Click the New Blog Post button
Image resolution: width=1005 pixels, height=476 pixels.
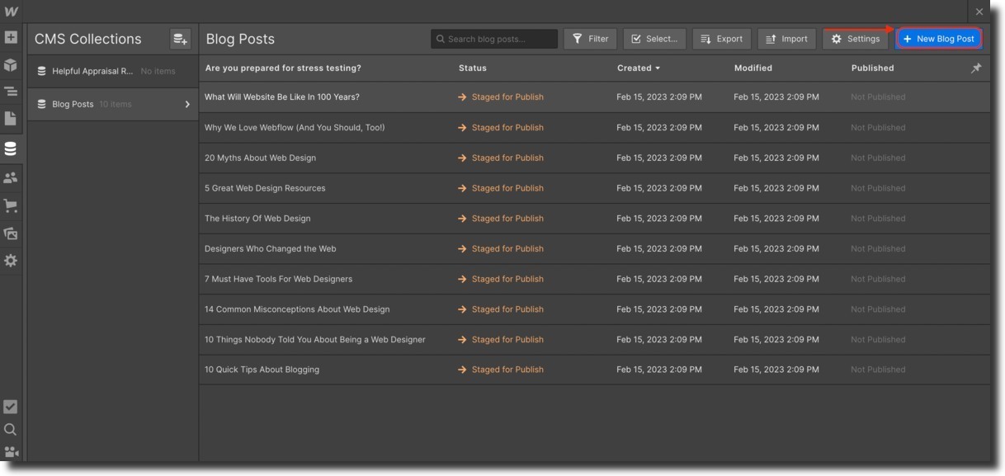(939, 39)
